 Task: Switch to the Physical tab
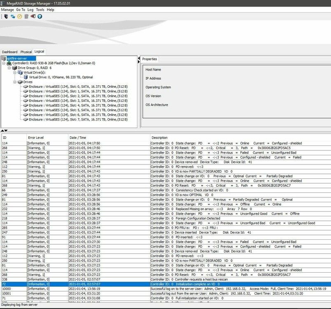pos(26,52)
